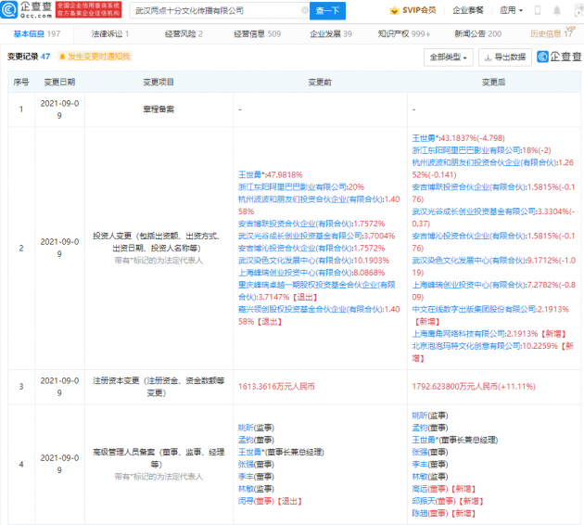The height and width of the screenshot is (525, 584).
Task: Open 林敏(监事) in 变更前 column
Action: [256, 489]
